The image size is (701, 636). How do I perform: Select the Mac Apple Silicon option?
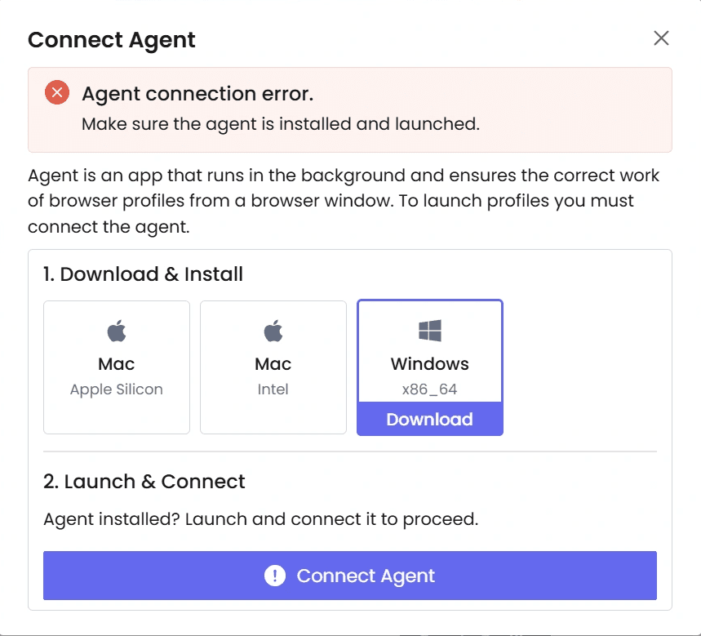coord(117,367)
